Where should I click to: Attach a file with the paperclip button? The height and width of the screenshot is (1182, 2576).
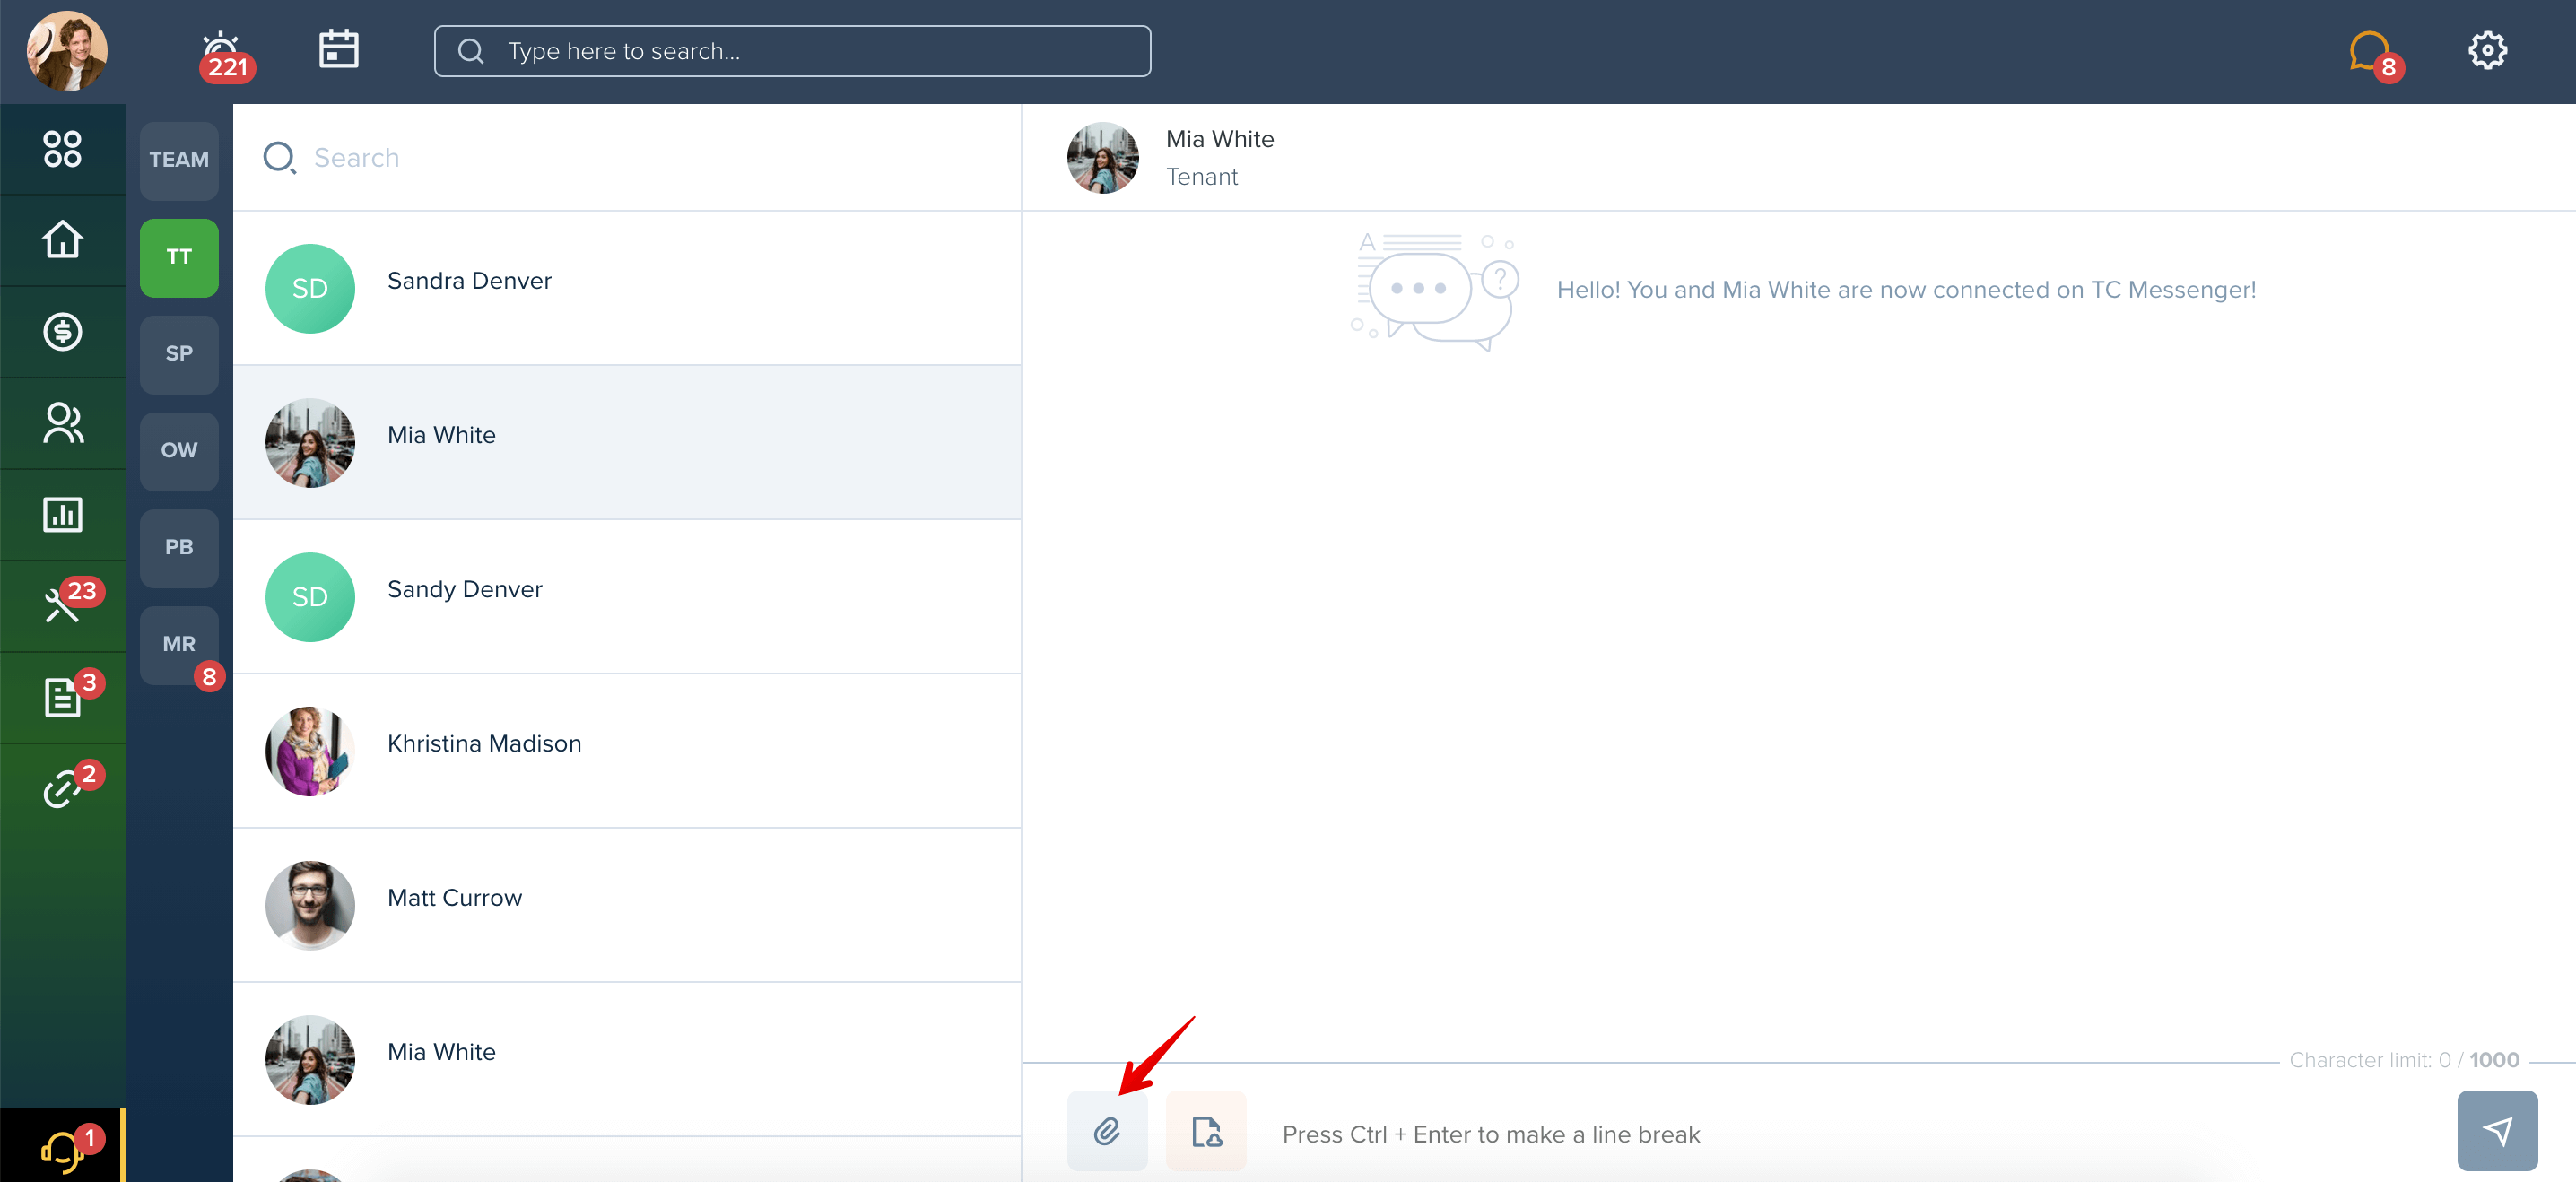(x=1107, y=1131)
